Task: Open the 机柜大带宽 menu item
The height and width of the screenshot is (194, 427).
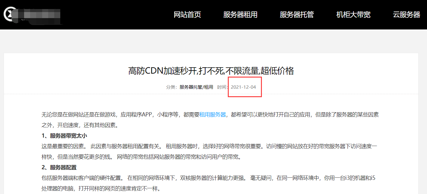Action: [x=353, y=14]
